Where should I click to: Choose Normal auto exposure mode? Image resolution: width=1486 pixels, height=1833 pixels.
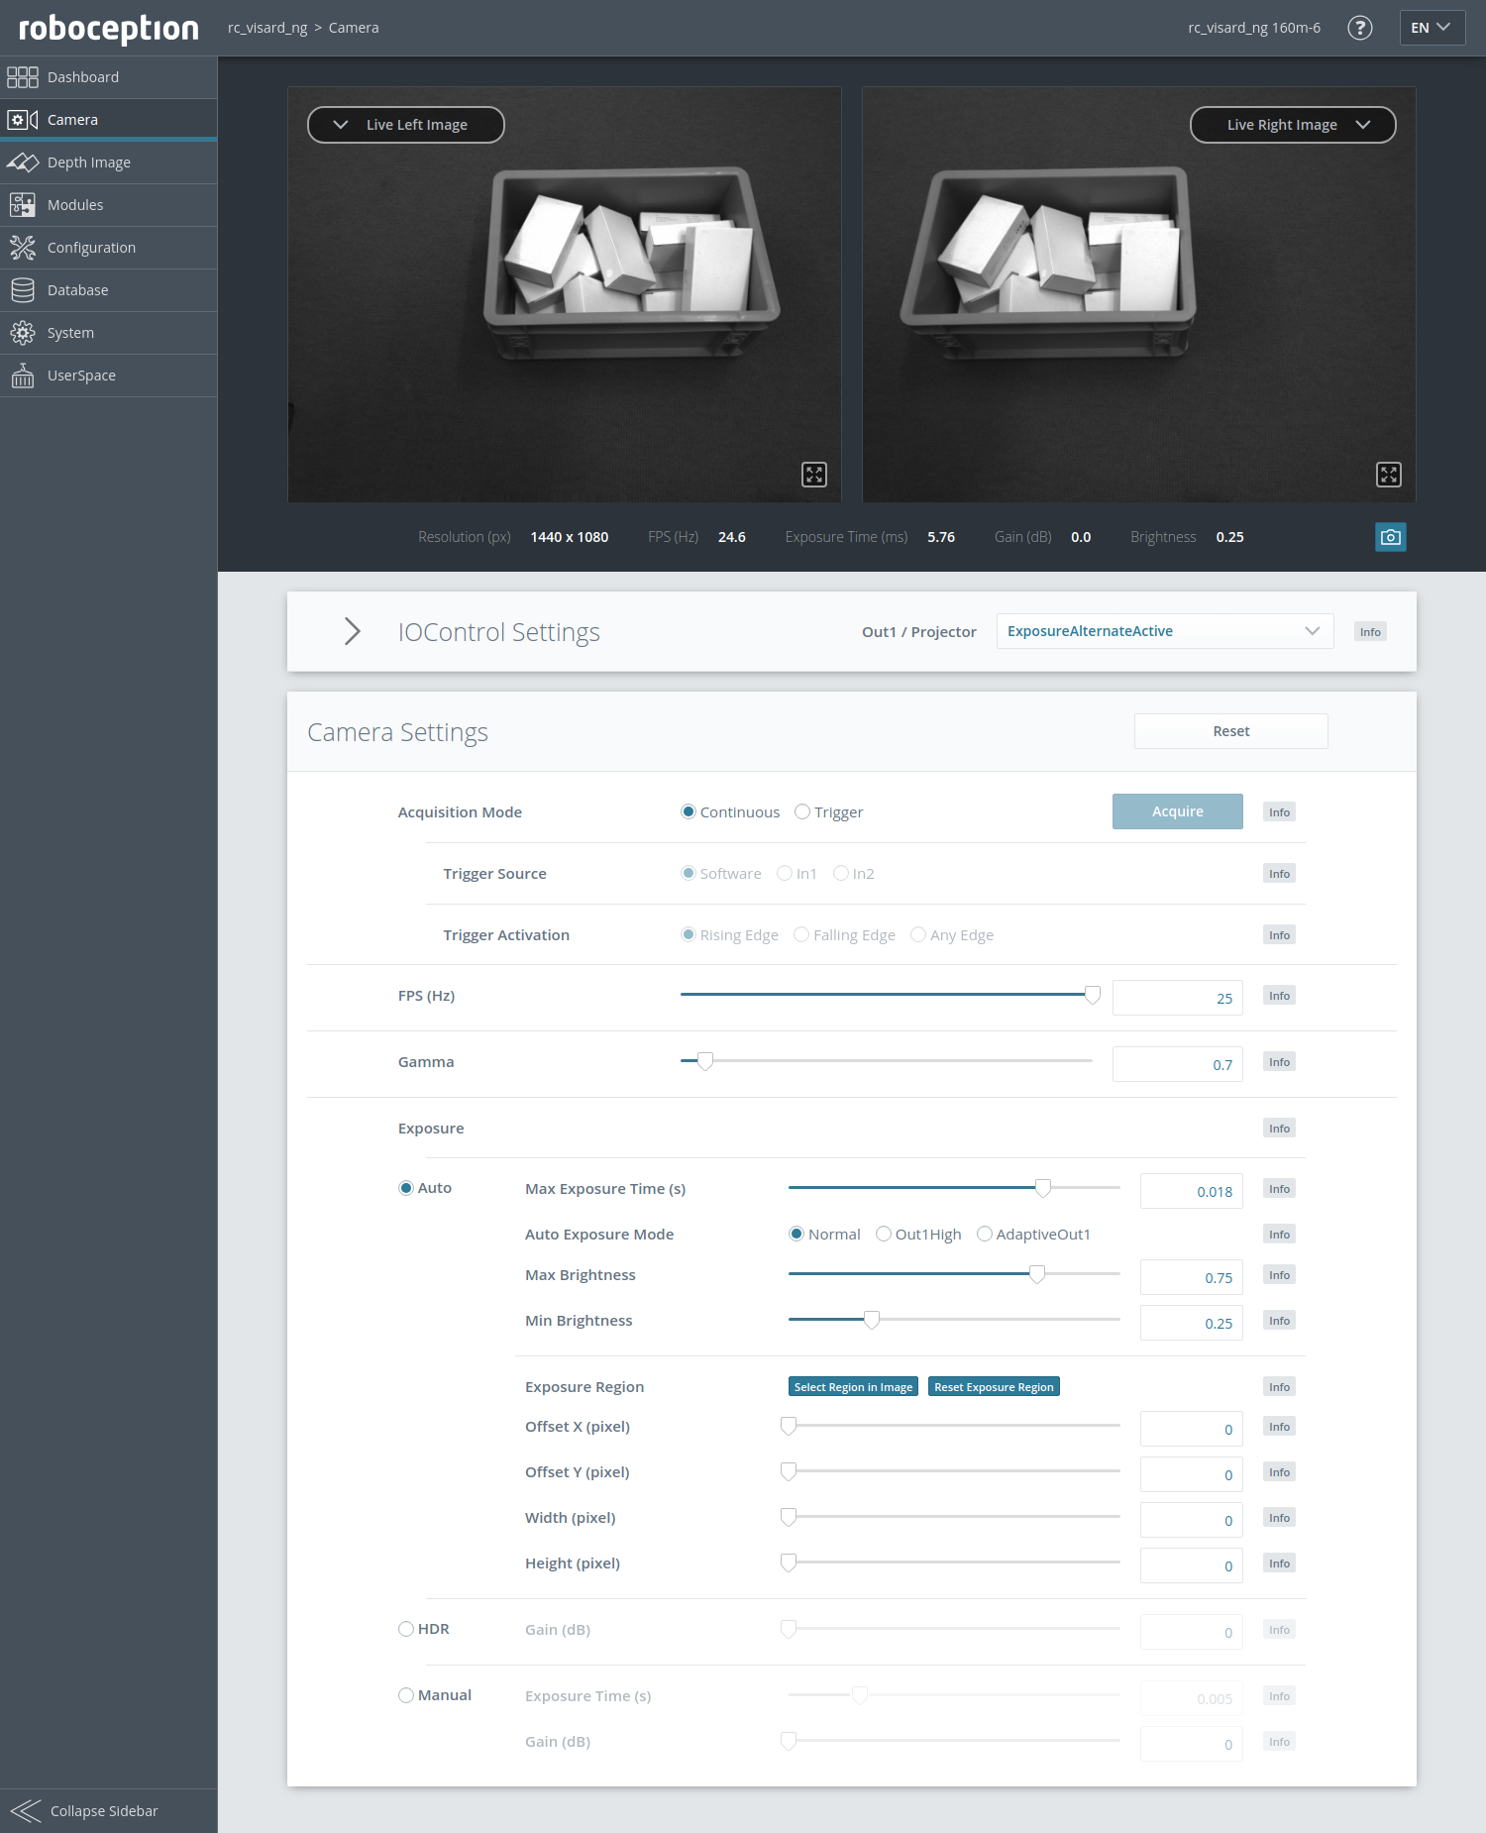[796, 1235]
